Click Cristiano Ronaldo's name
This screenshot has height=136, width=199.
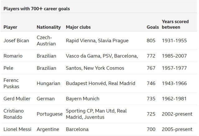(x=14, y=114)
